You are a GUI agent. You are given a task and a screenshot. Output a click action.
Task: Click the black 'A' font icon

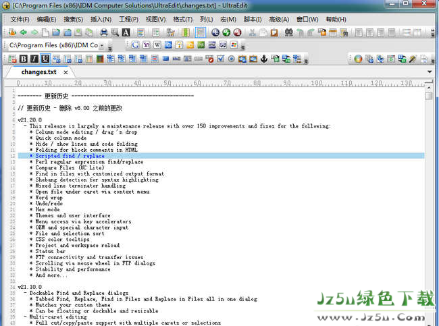tap(126, 32)
